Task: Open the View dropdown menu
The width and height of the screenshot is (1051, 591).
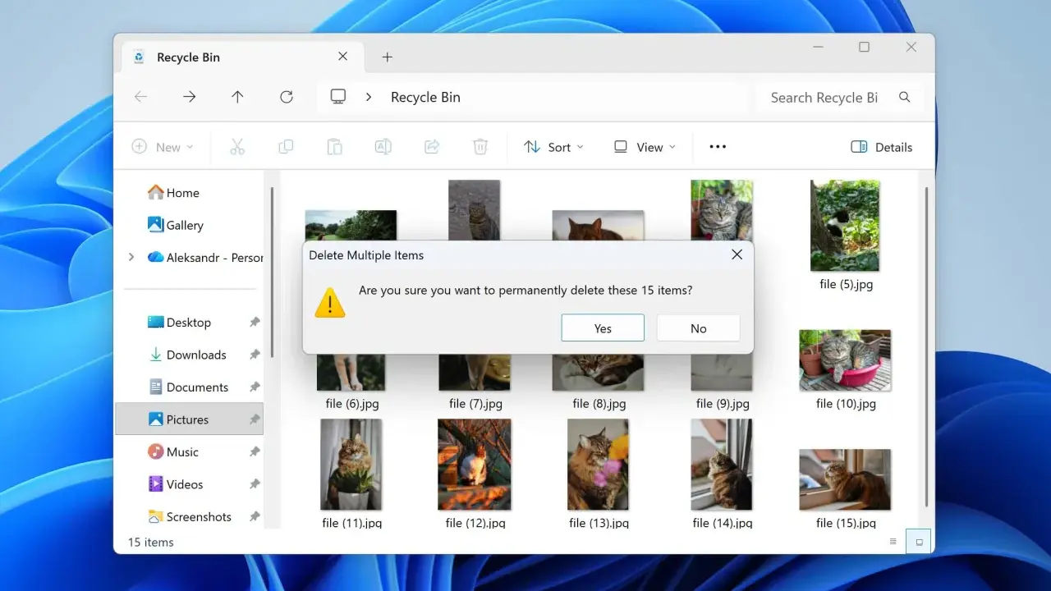Action: (645, 147)
